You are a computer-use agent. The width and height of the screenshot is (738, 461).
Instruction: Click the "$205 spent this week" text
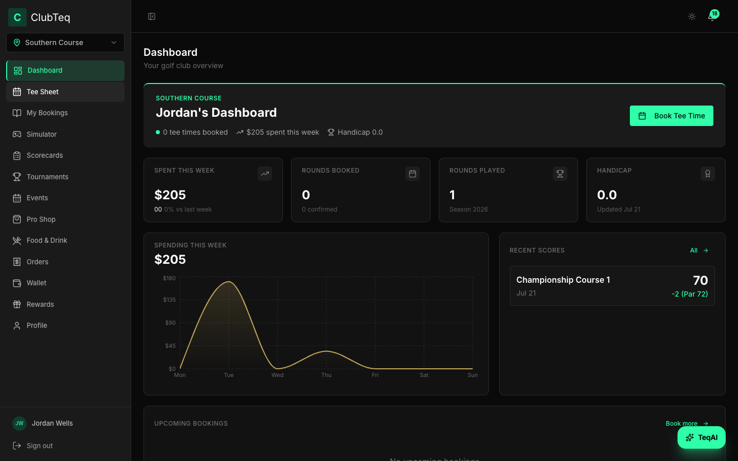coord(283,132)
